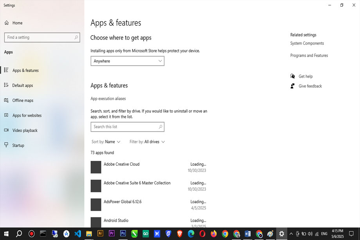Click the Get help chat icon
Image resolution: width=360 pixels, height=240 pixels.
pos(293,76)
